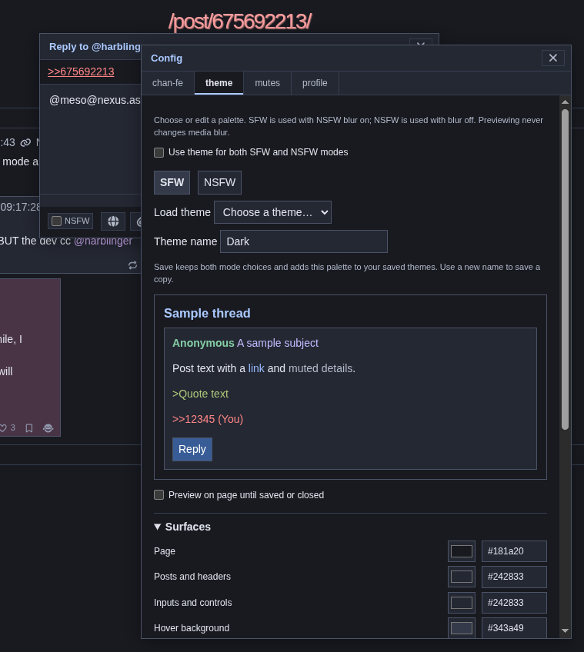Viewport: 584px width, 652px height.
Task: Click the Reply button in sample thread
Action: (192, 450)
